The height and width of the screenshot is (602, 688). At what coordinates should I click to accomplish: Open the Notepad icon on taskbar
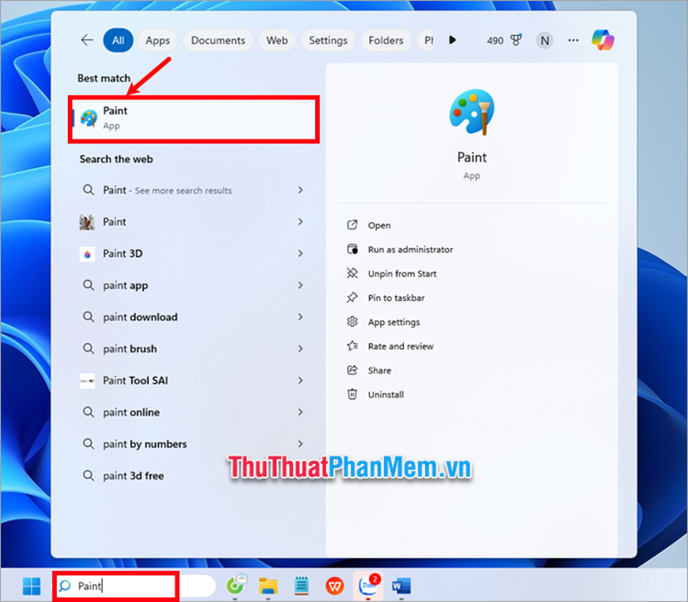tap(301, 585)
